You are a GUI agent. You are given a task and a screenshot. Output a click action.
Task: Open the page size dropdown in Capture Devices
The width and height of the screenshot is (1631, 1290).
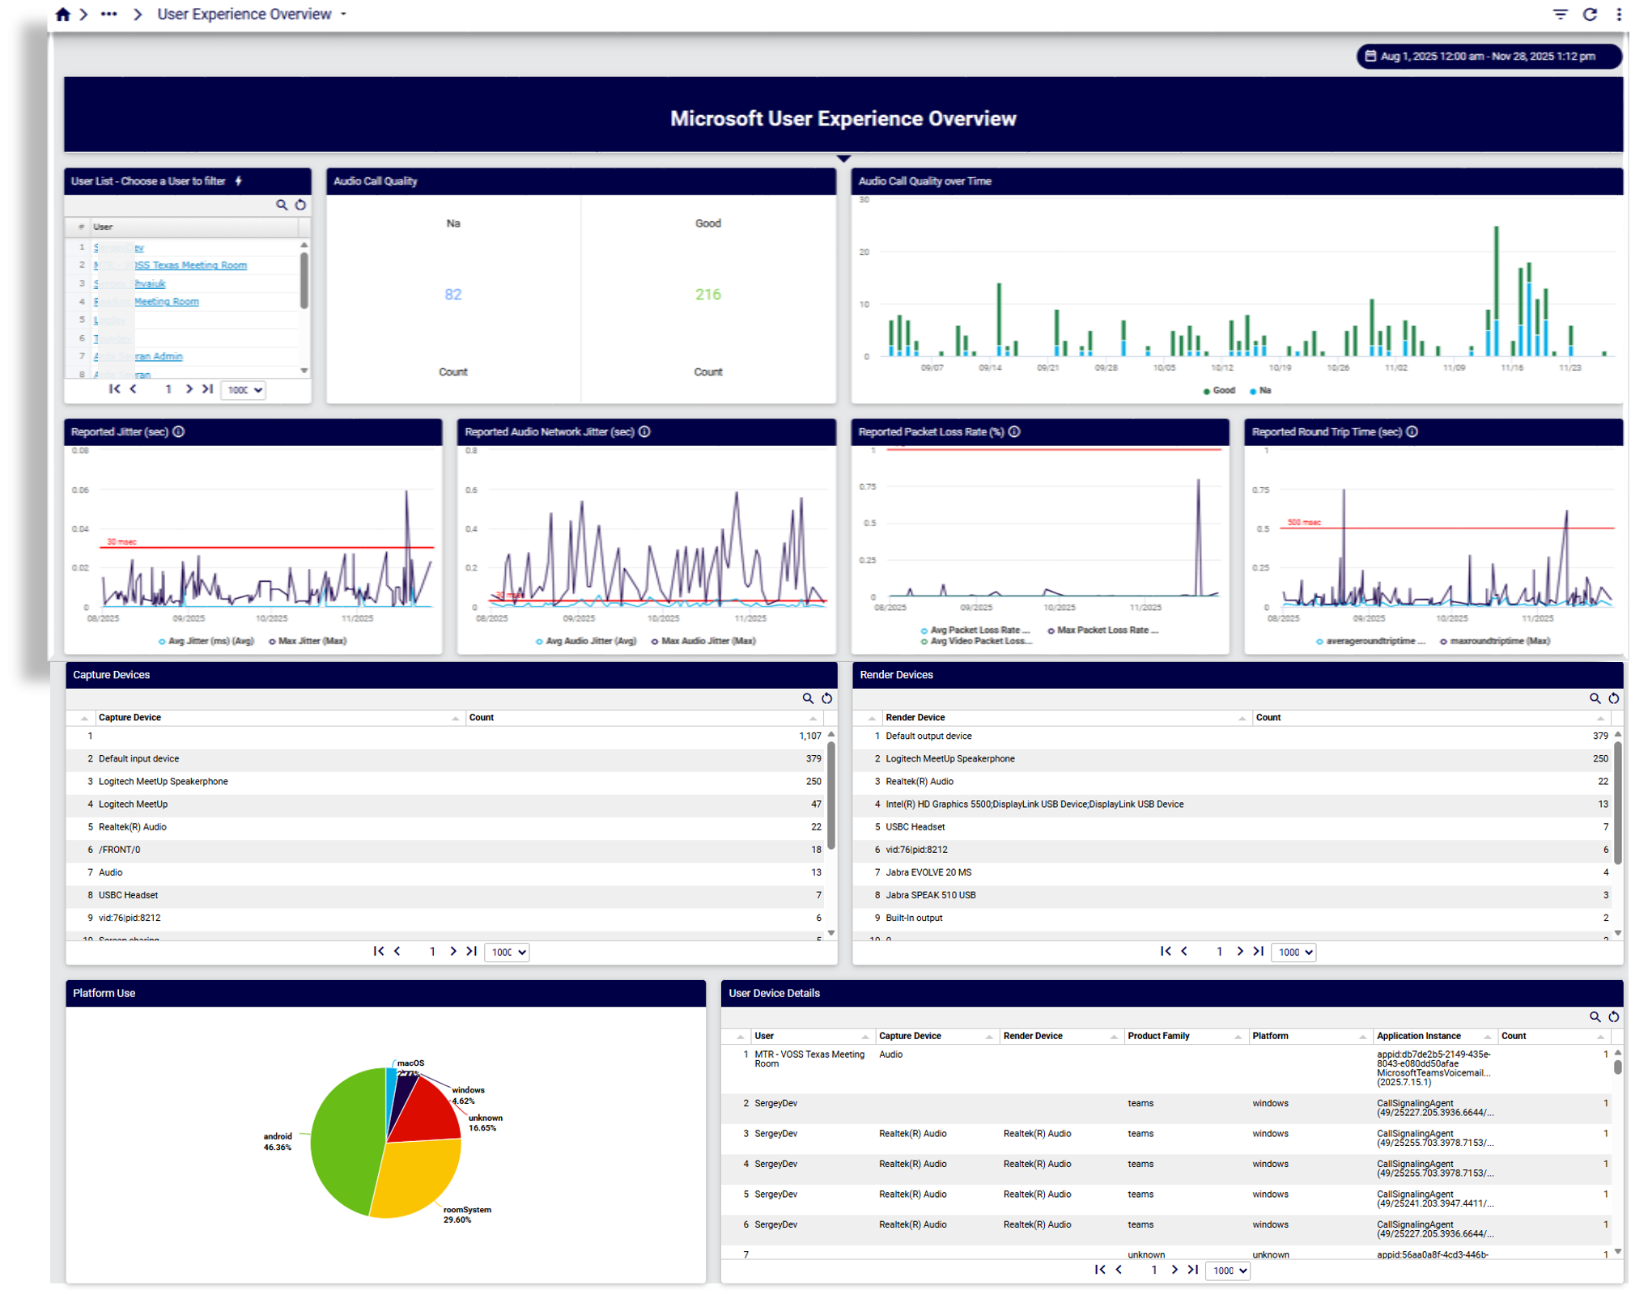(x=507, y=953)
